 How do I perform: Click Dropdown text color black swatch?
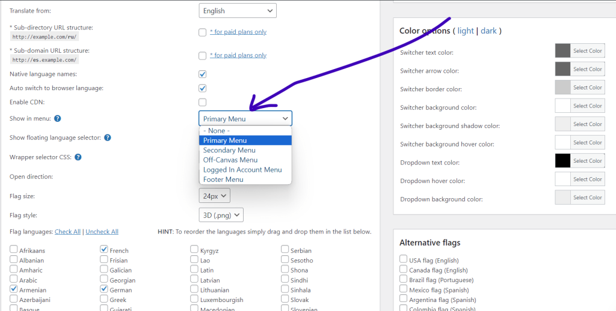[562, 161]
